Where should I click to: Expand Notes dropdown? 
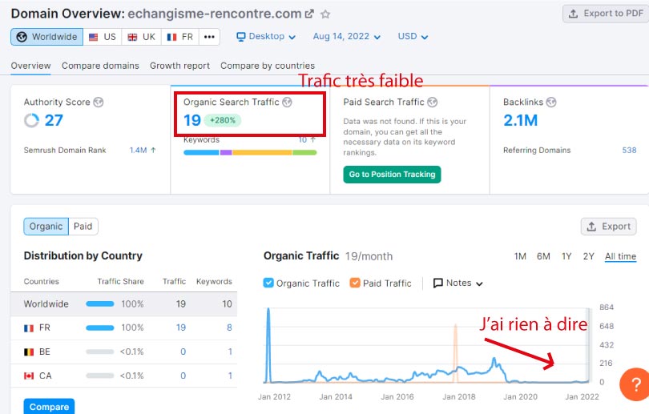point(458,283)
